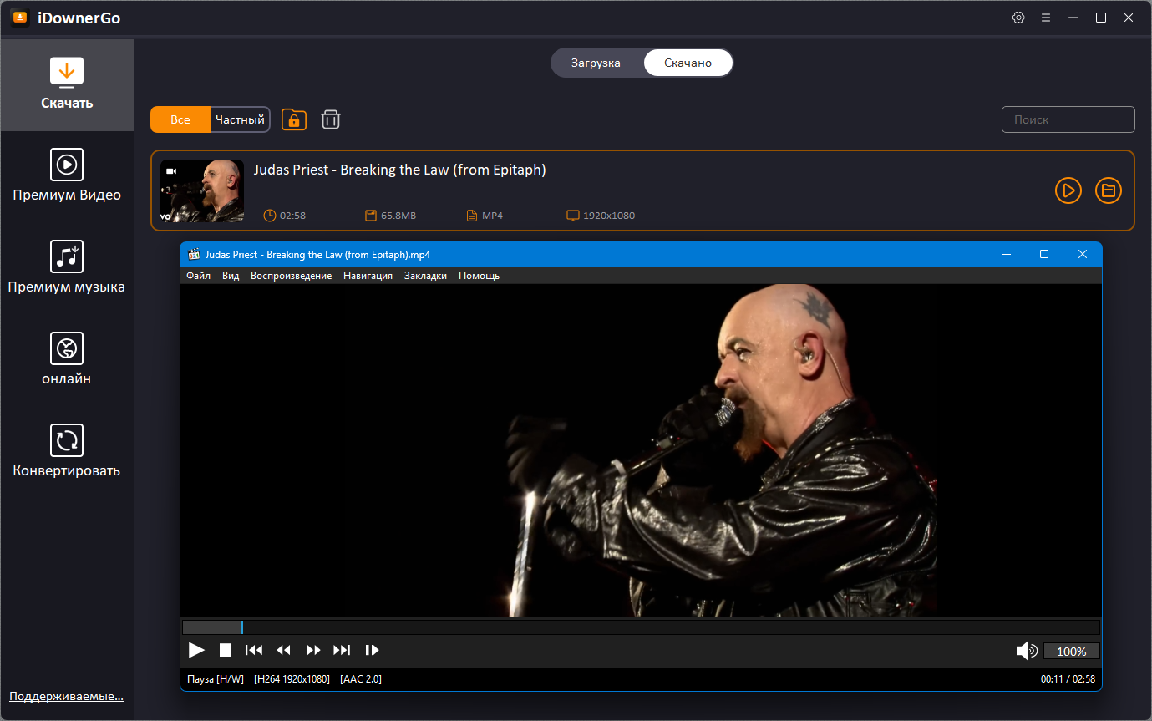Click the media player title bar icon
Screen dimensions: 1152x721
pyautogui.click(x=194, y=255)
